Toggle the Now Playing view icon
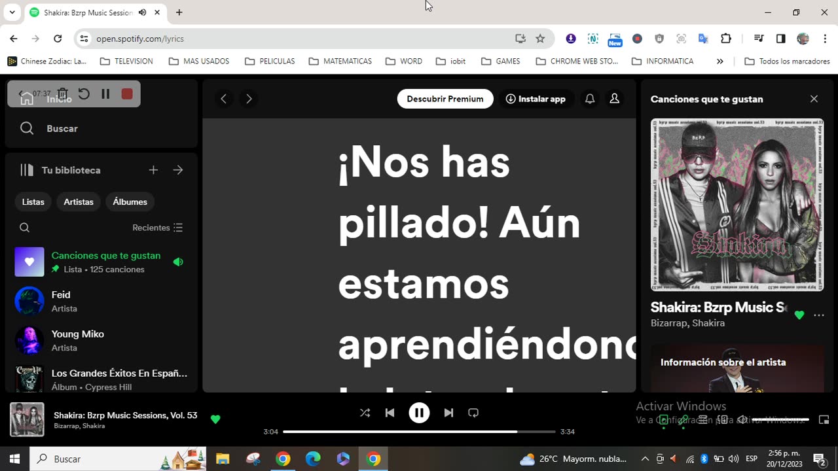This screenshot has width=838, height=471. click(x=664, y=420)
